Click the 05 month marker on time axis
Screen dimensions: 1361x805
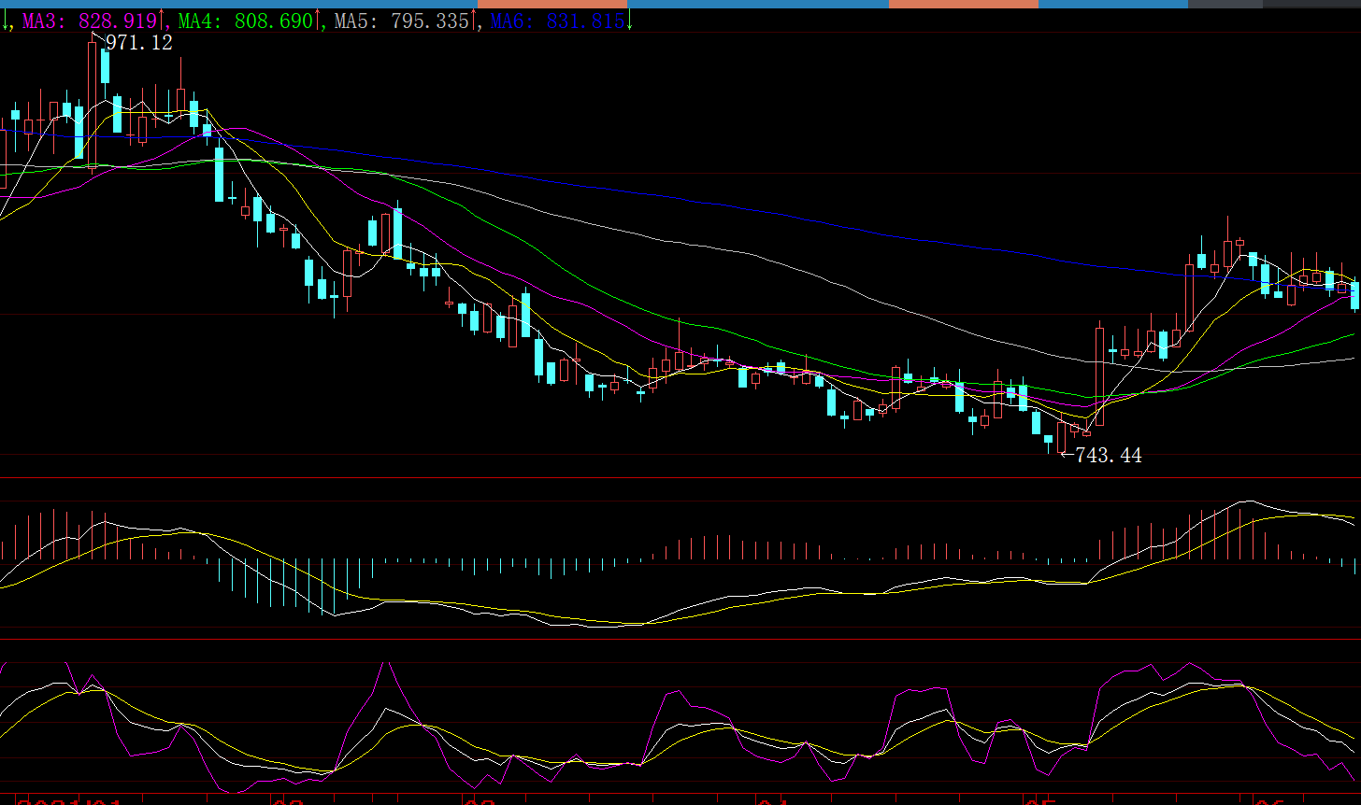pos(1038,801)
